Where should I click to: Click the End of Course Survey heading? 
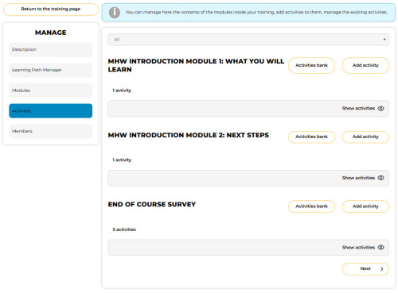pos(152,204)
